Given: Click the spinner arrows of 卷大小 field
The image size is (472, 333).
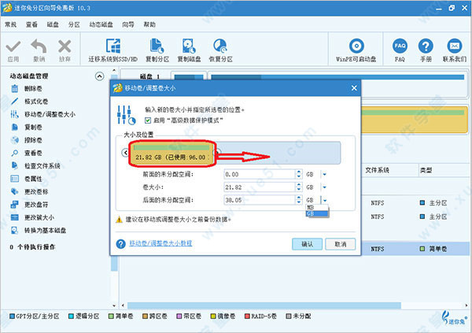Looking at the screenshot, I should click(299, 187).
